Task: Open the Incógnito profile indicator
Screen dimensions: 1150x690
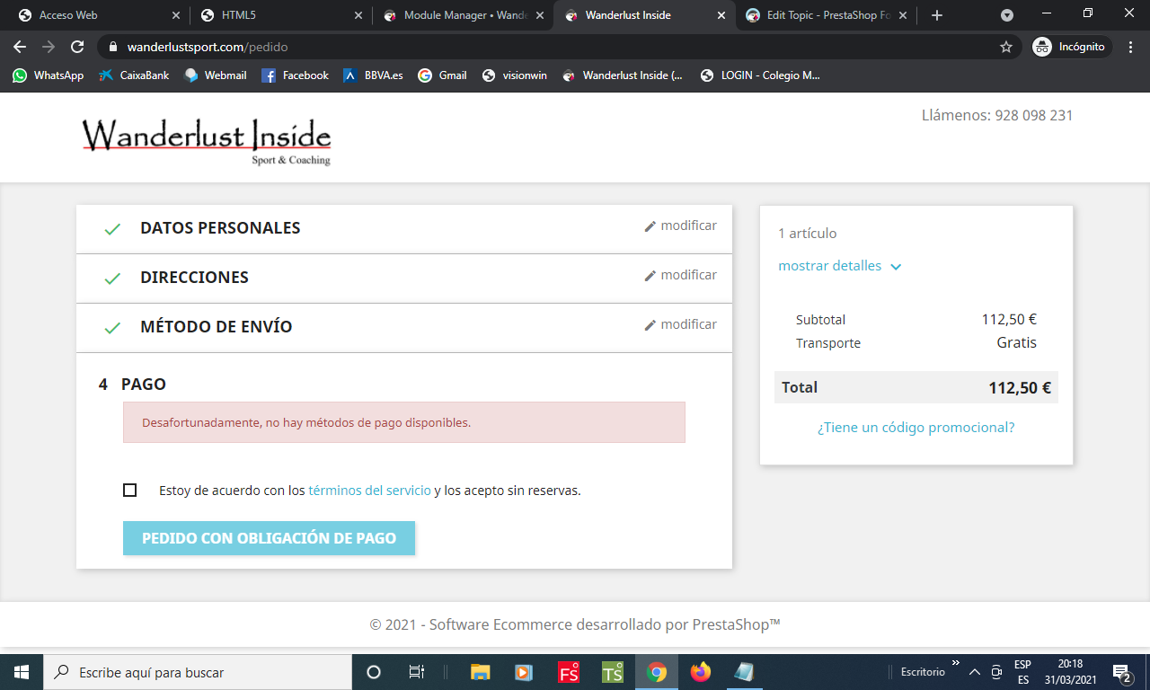Action: tap(1070, 47)
